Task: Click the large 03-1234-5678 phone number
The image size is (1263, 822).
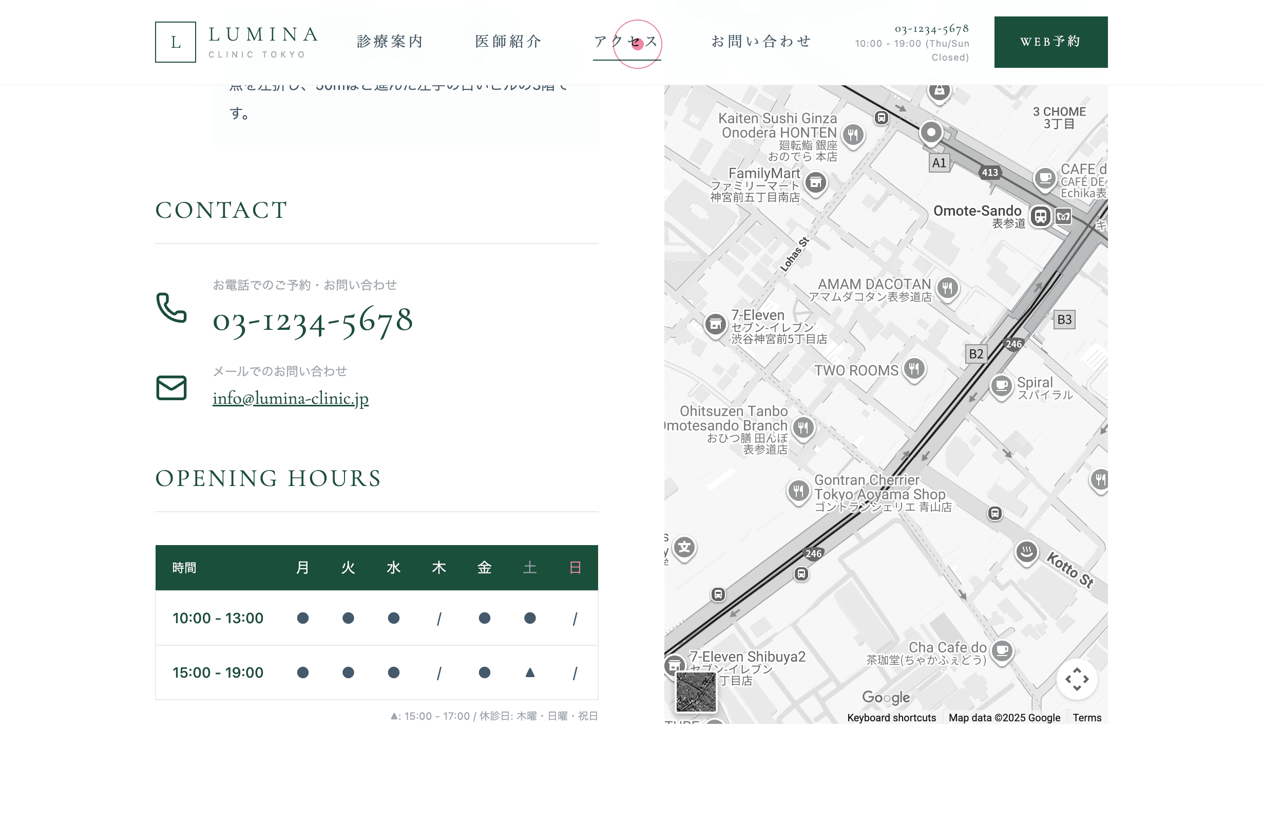Action: (313, 321)
